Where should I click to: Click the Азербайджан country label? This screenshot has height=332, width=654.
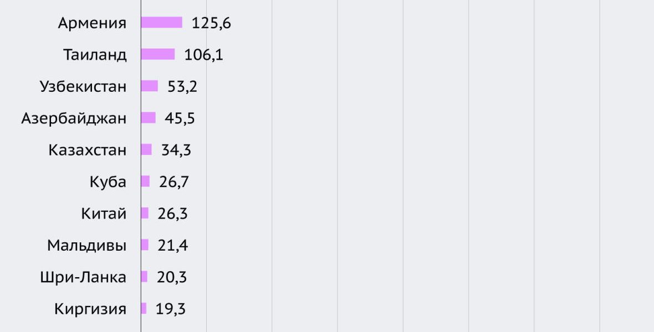(x=74, y=118)
